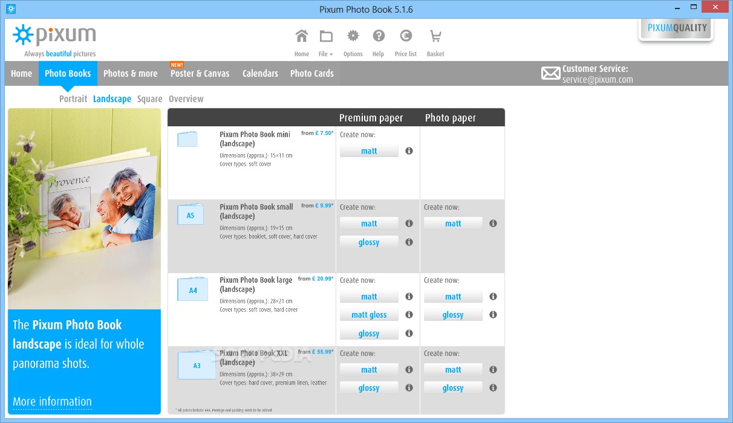Open the Poster & Canvas tab
The image size is (733, 423).
pos(200,74)
